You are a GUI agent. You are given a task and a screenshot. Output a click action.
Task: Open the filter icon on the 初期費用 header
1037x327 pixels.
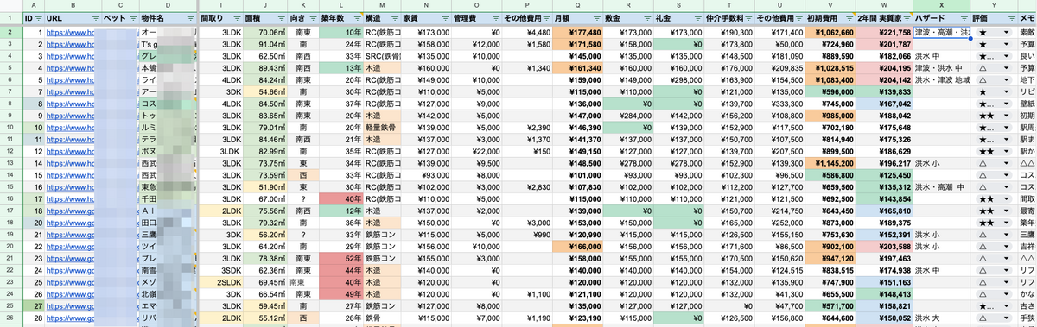[x=850, y=18]
